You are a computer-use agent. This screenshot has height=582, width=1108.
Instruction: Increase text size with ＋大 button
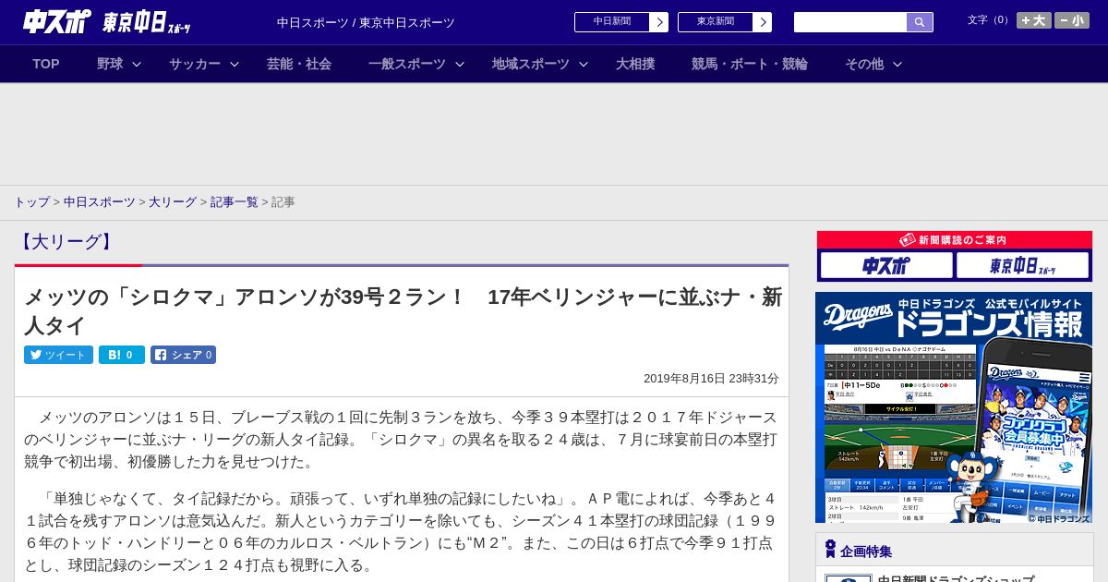pyautogui.click(x=1034, y=20)
